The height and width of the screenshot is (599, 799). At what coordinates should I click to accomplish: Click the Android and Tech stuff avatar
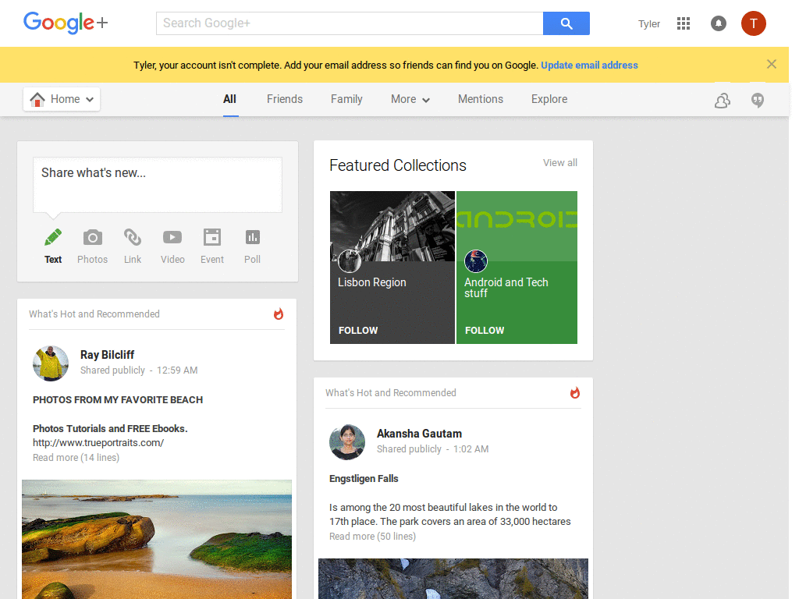[476, 261]
